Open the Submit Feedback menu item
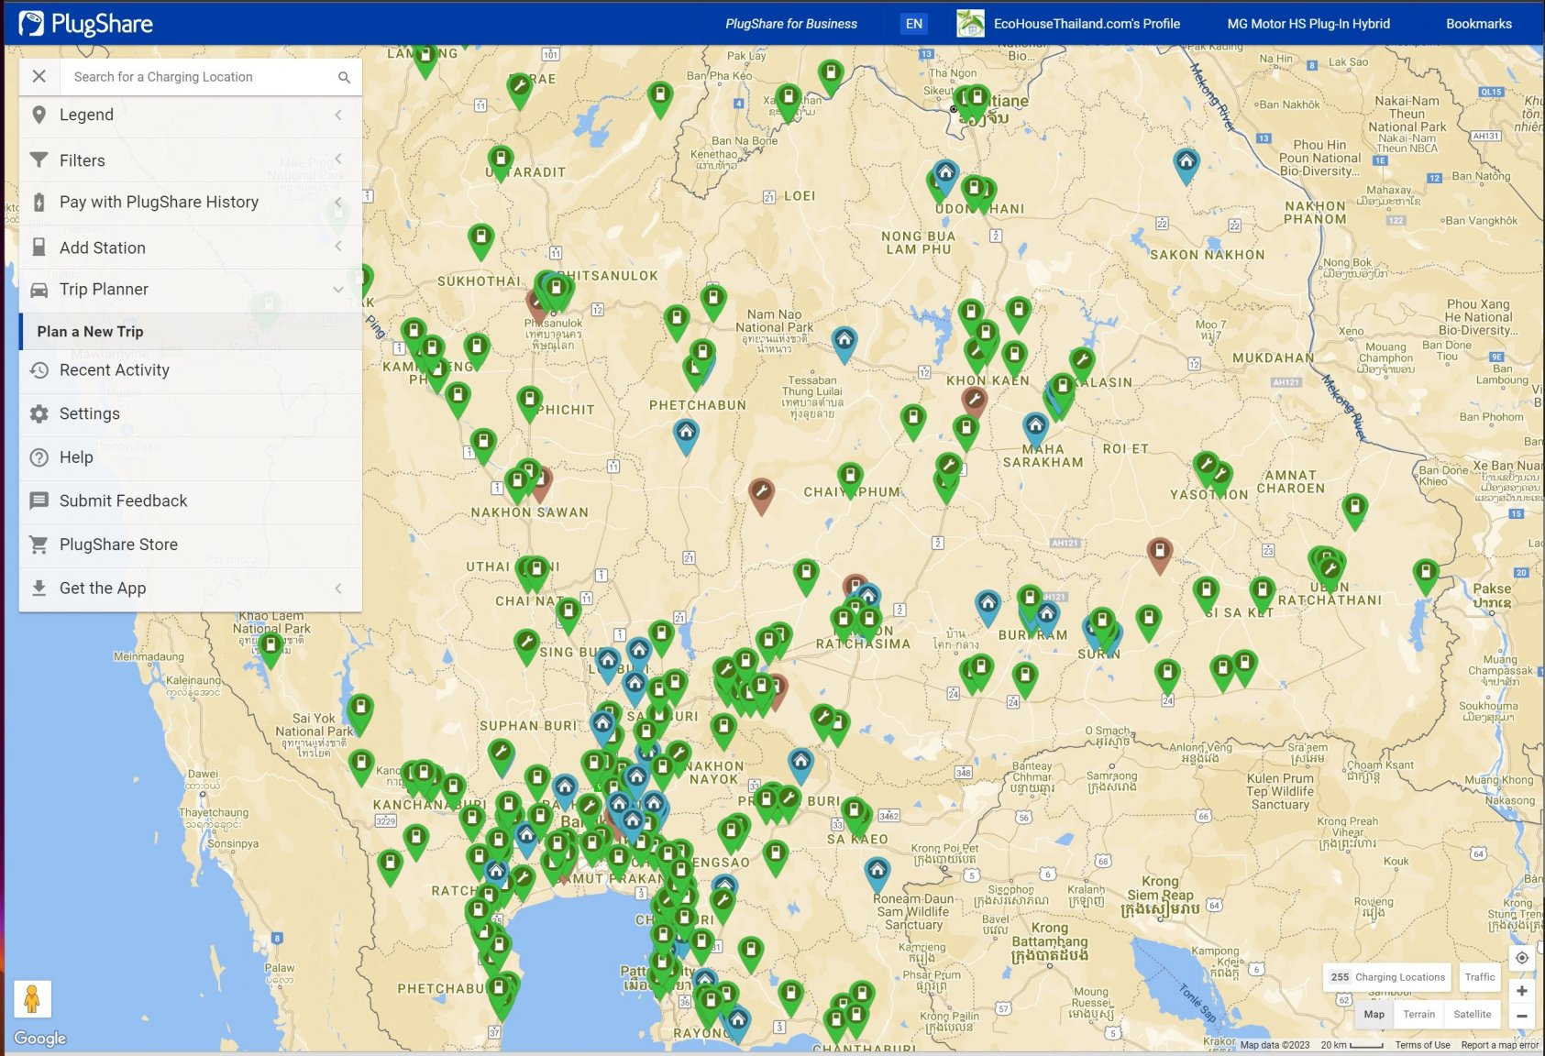1545x1056 pixels. coord(191,500)
